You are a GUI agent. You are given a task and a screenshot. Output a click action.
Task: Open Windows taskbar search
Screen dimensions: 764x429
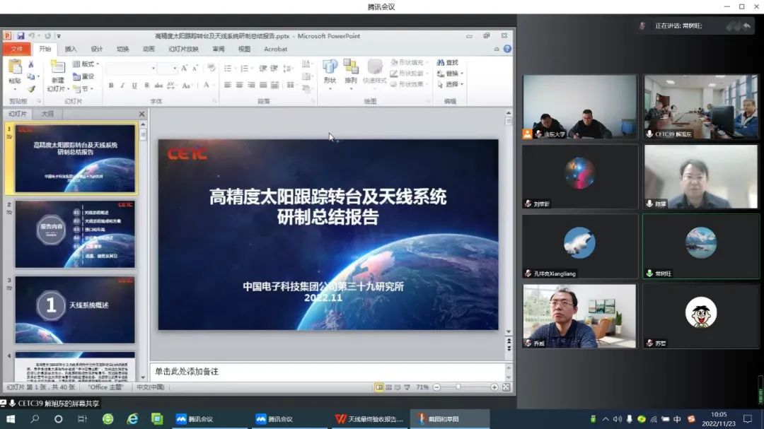35,419
